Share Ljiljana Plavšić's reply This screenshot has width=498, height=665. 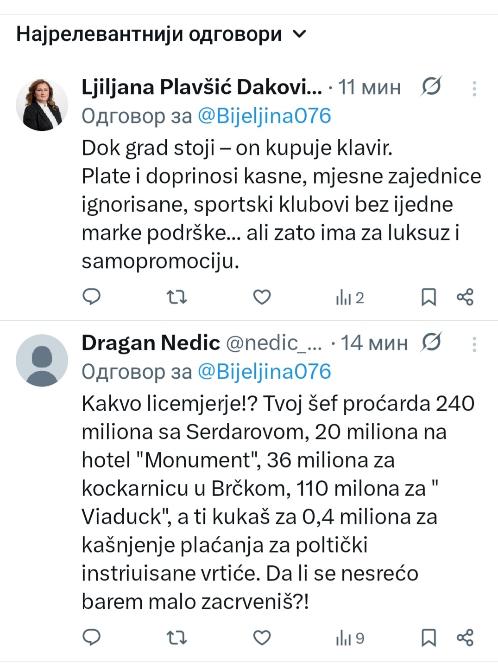(x=465, y=297)
